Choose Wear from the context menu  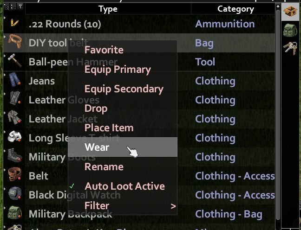[123, 147]
